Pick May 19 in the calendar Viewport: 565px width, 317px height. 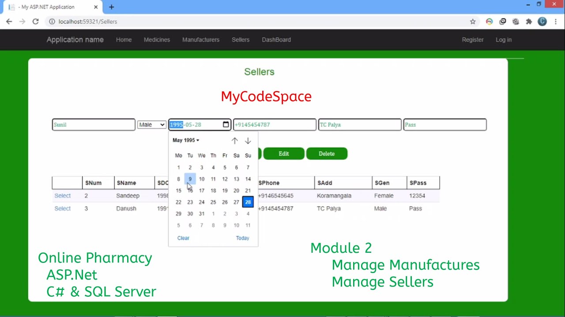click(225, 191)
